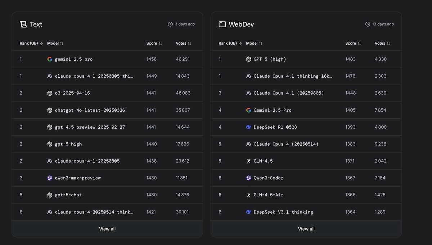Open the claude-opus-4-20250514-think… model name

[x=94, y=212]
